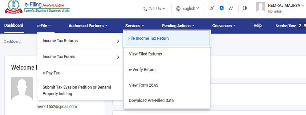The image size is (306, 115).
Task: Select File Income Tax Return
Action: click(167, 38)
